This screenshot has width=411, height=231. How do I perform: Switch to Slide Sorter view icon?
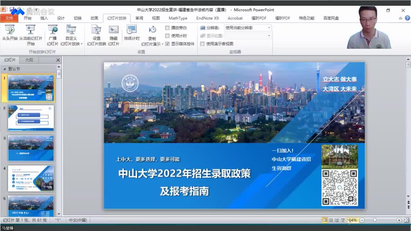(x=331, y=220)
